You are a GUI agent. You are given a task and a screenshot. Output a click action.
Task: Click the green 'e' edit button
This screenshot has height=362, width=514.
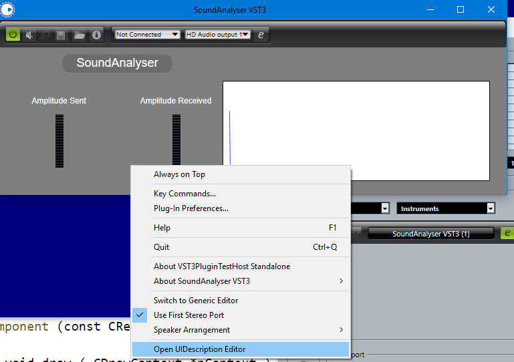(507, 233)
